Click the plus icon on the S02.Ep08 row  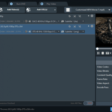(89, 26)
